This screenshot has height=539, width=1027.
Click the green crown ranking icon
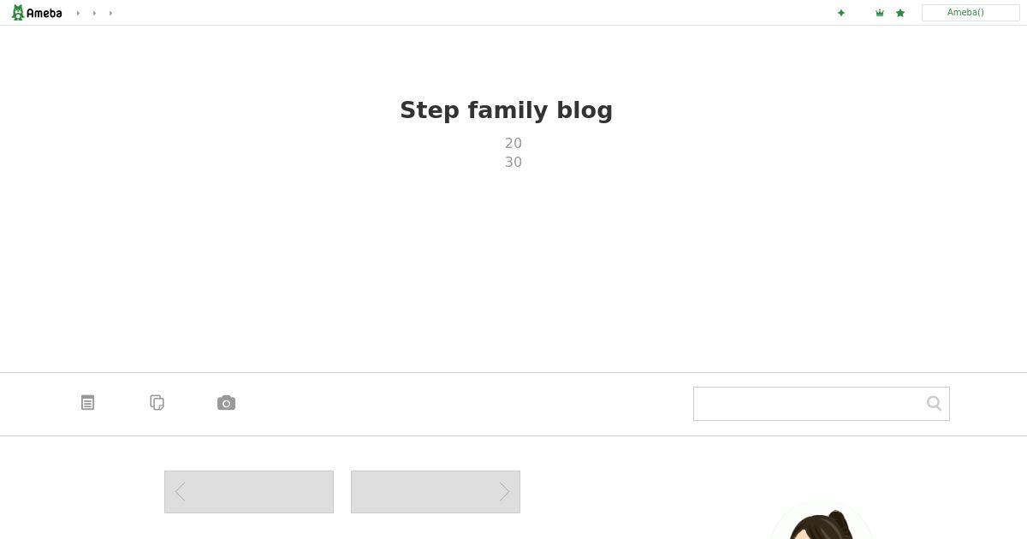[880, 13]
